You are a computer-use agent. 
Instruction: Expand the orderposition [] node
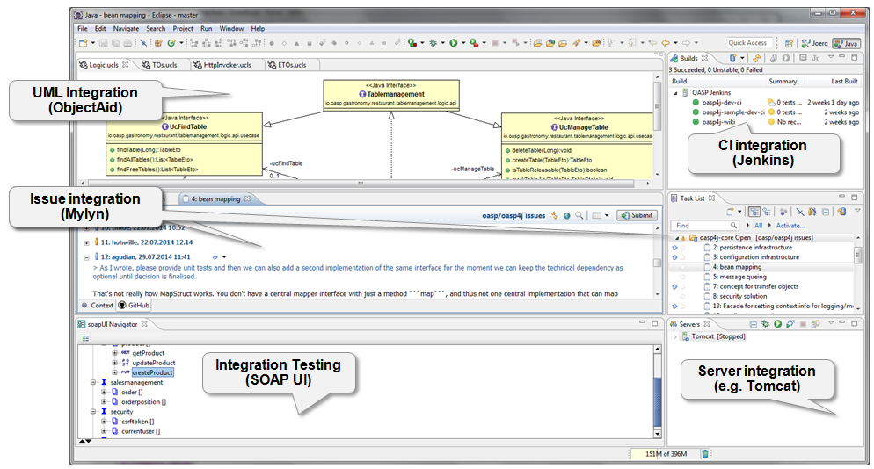105,402
